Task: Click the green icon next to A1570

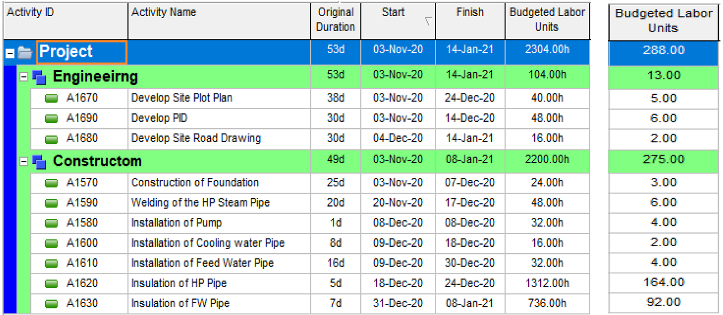Action: coord(51,183)
